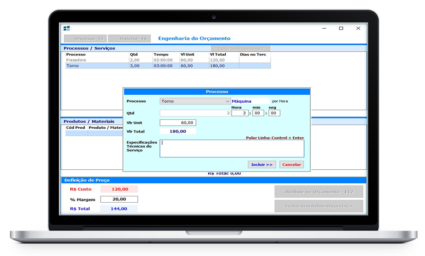Focus the Vlr Unit field with 60,00

click(x=178, y=123)
